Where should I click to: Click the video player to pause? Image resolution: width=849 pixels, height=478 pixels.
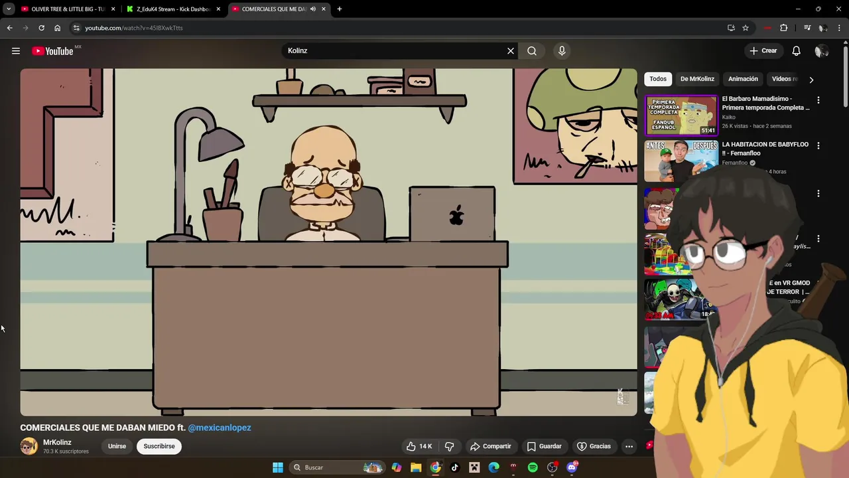pyautogui.click(x=328, y=242)
